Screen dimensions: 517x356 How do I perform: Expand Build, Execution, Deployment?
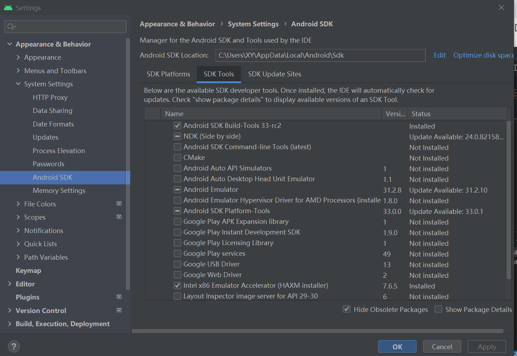pyautogui.click(x=10, y=324)
